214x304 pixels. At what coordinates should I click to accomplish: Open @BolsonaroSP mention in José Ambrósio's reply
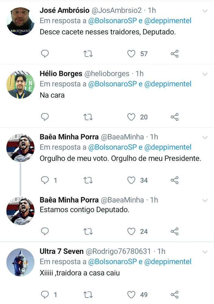[x=112, y=21]
